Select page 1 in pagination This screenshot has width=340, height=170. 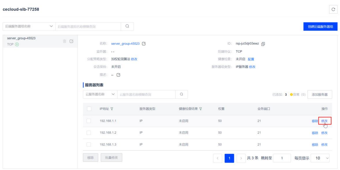[x=229, y=158]
